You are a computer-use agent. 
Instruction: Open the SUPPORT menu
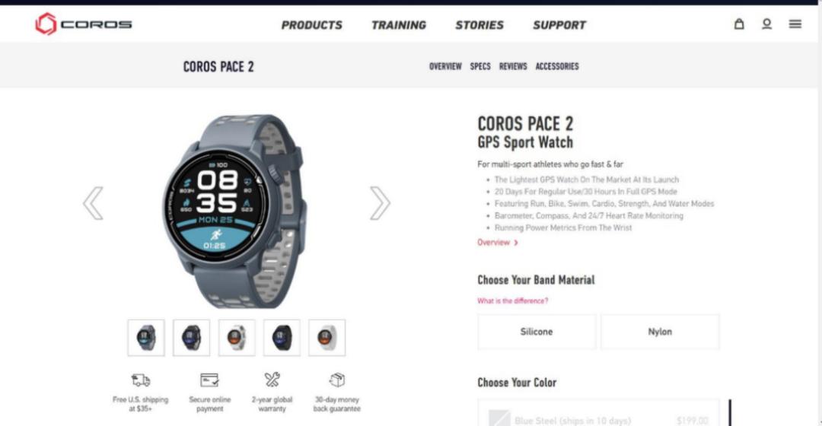point(559,24)
